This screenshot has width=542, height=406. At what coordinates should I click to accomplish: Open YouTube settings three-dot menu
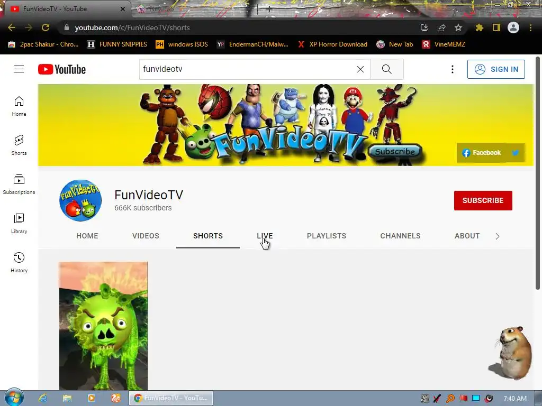pos(452,69)
